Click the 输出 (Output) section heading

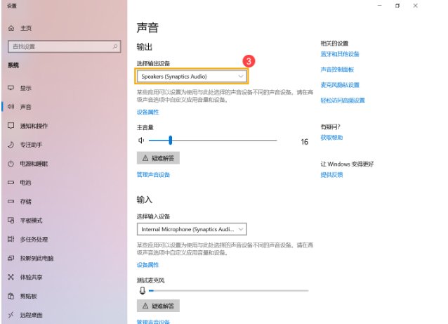145,47
